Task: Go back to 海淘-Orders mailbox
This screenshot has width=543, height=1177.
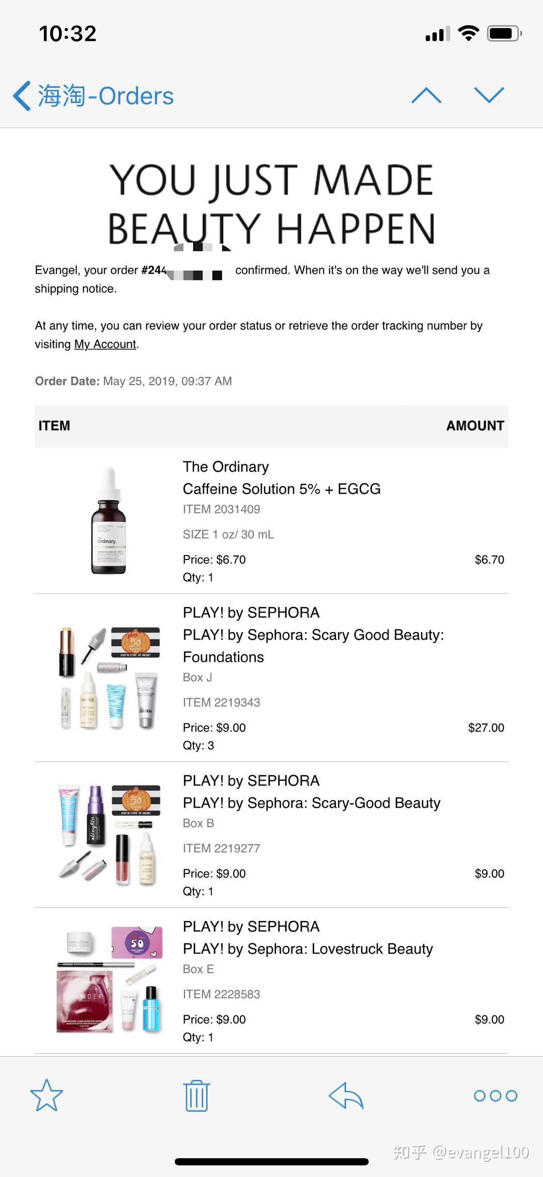Action: pos(94,96)
